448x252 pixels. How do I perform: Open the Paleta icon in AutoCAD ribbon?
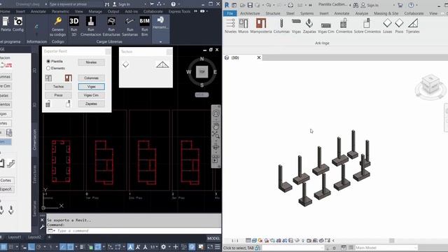click(x=6, y=22)
